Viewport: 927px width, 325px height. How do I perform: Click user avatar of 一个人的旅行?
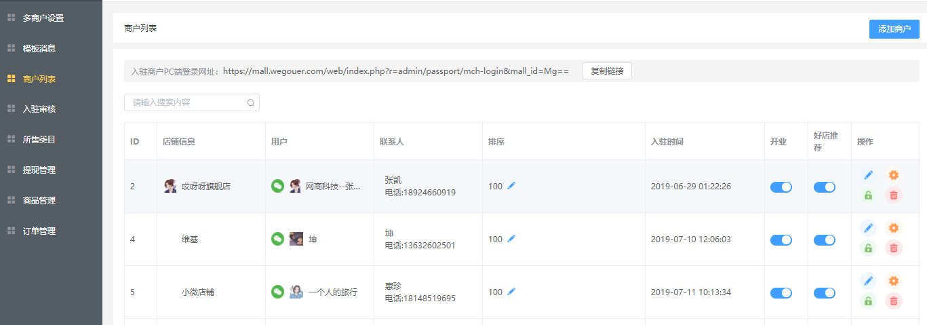pos(296,292)
